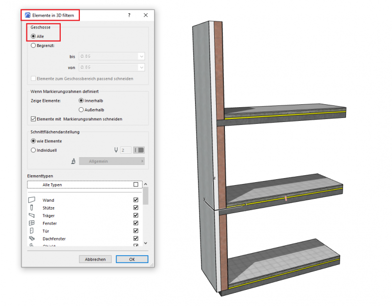Click the Träger beam icon
The height and width of the screenshot is (306, 392).
coord(32,215)
